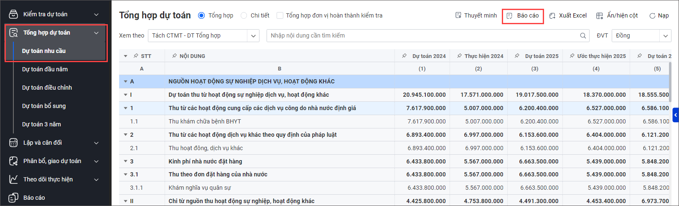Click the Báo cáo toolbar button
Viewport: 679px width, 206px height.
(523, 15)
